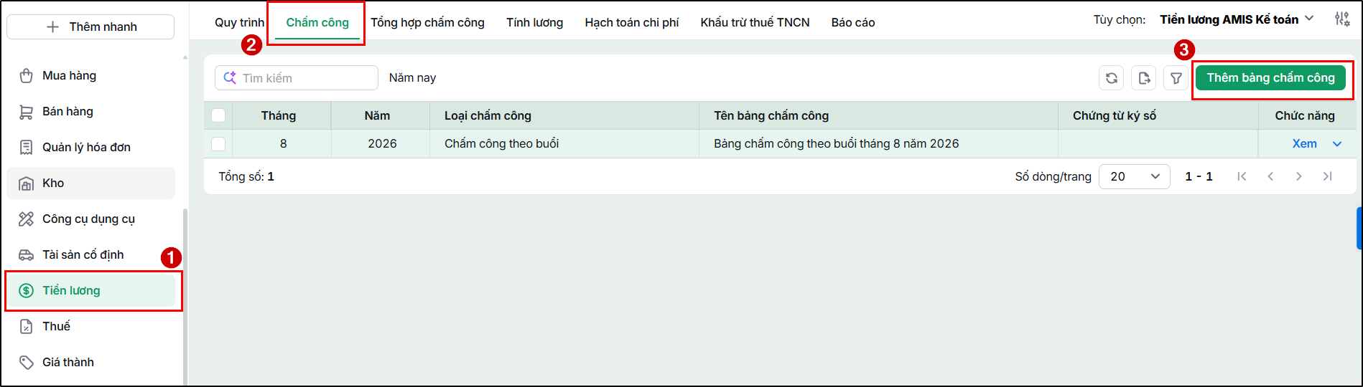
Task: Open the filter funnel icon
Action: pos(1176,78)
